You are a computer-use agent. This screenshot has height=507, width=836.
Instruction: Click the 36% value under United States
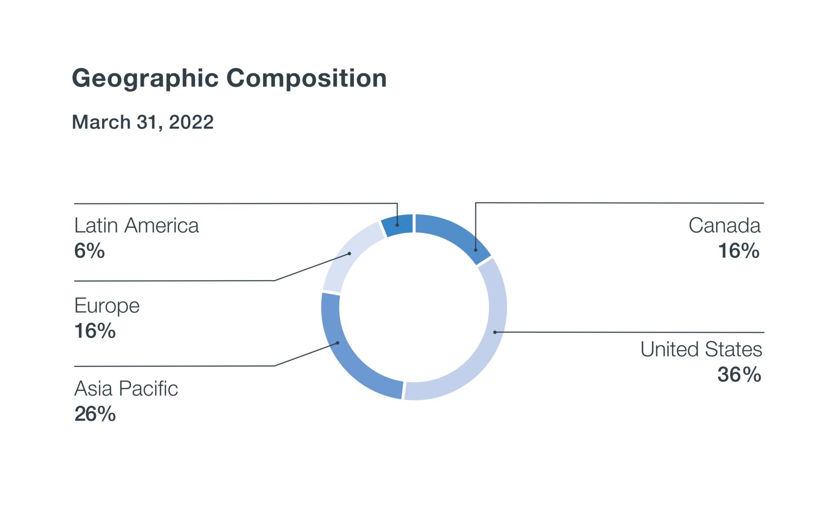click(739, 375)
